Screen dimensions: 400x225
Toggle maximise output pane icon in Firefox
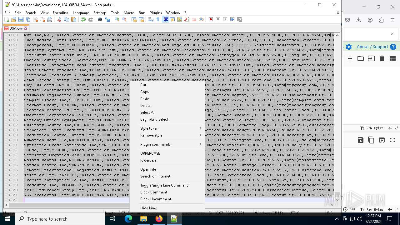tap(392, 140)
